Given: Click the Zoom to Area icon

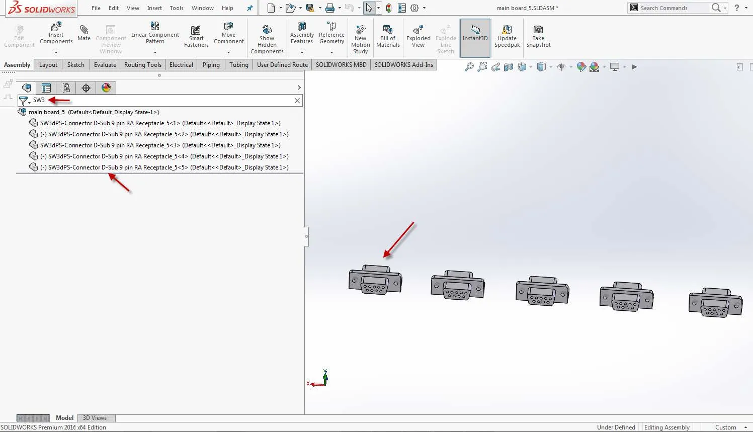Looking at the screenshot, I should [482, 67].
